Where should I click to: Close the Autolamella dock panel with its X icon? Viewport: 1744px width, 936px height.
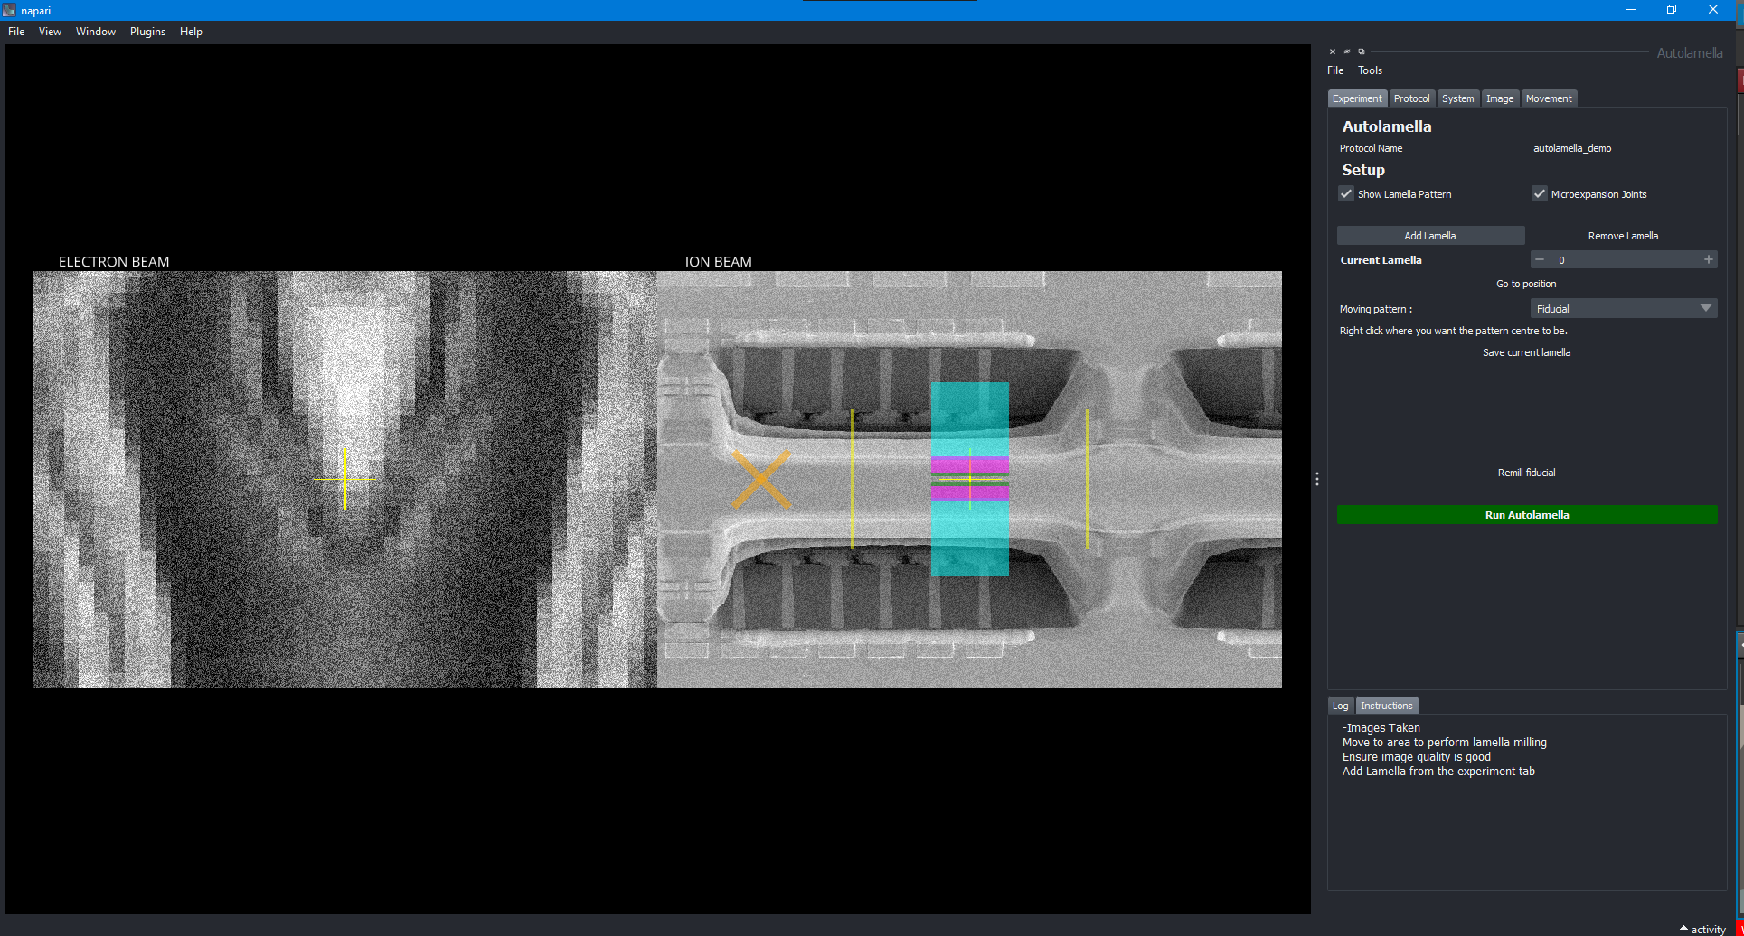1332,51
